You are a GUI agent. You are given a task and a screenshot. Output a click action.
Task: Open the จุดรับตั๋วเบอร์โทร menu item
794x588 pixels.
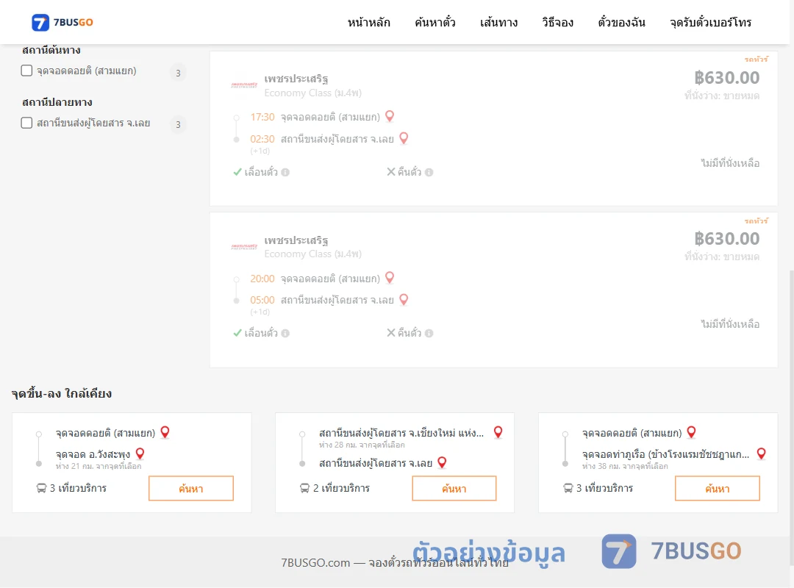click(x=710, y=22)
